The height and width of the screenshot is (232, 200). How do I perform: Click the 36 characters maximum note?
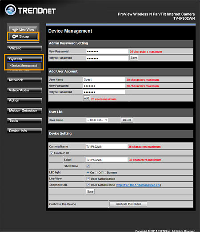[x=144, y=147]
